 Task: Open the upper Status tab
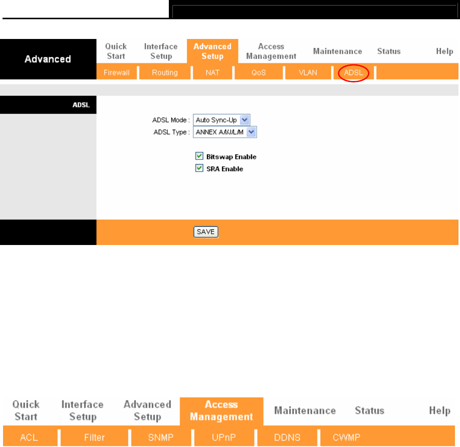[389, 51]
